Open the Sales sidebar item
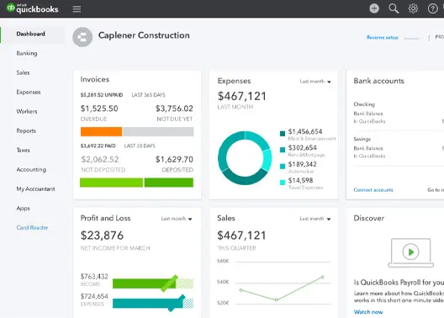444x318 pixels. pos(23,73)
